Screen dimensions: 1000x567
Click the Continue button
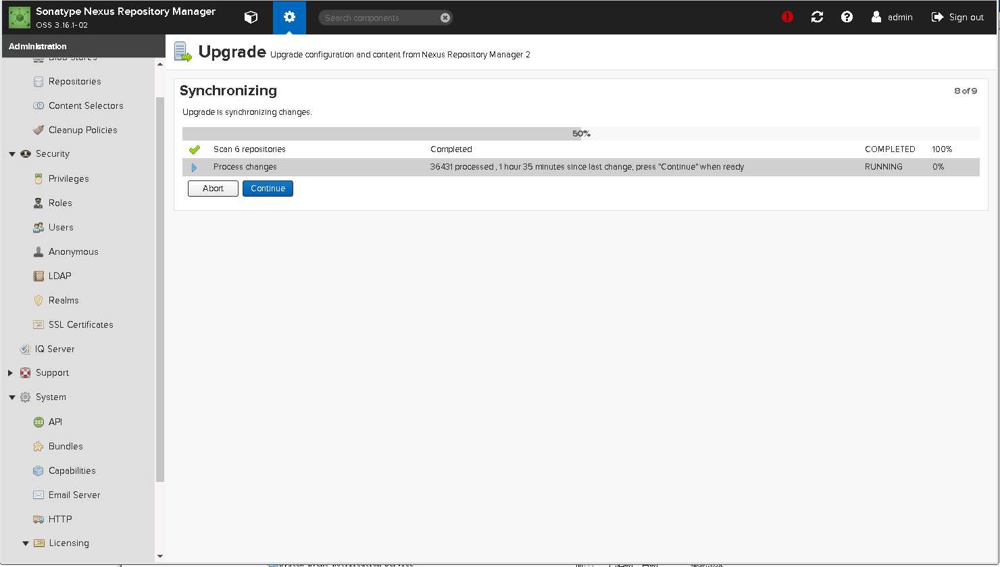click(268, 189)
